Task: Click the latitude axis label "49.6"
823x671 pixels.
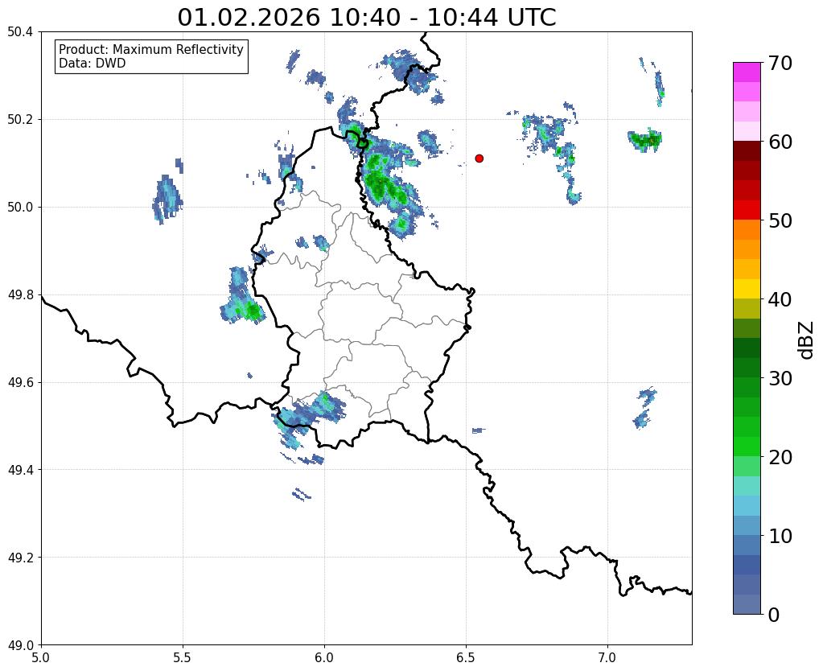Action: [20, 383]
